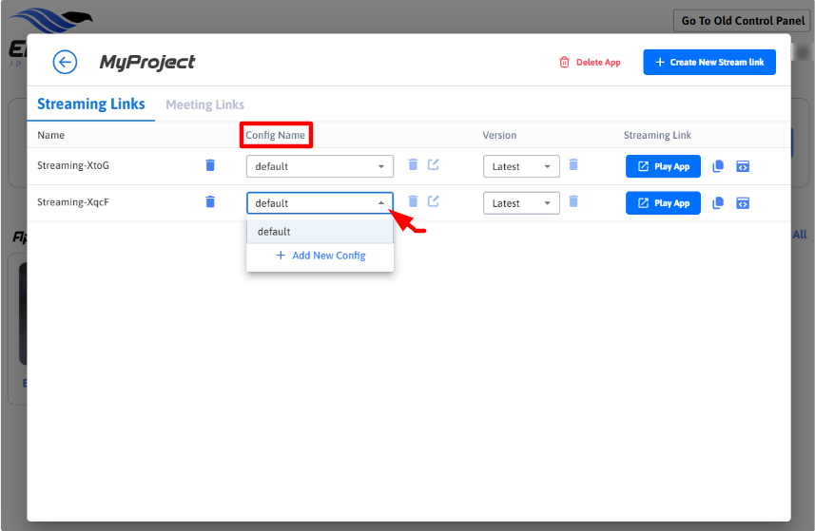Delete version icon in Streaming-XqcF row
Screen dimensions: 815x531
[573, 201]
